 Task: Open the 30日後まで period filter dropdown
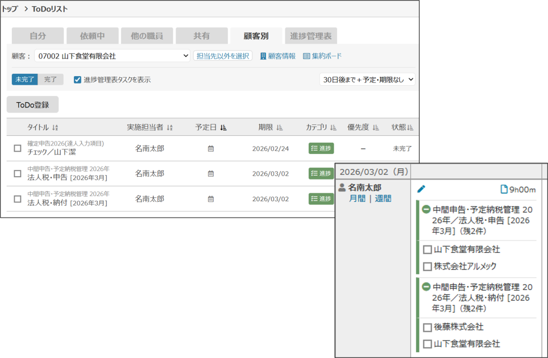pyautogui.click(x=367, y=80)
